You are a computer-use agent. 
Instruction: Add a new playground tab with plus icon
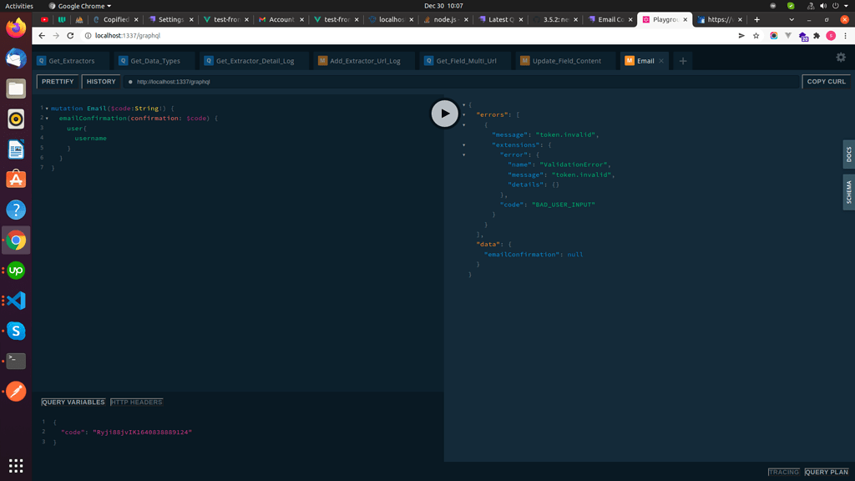pos(683,60)
